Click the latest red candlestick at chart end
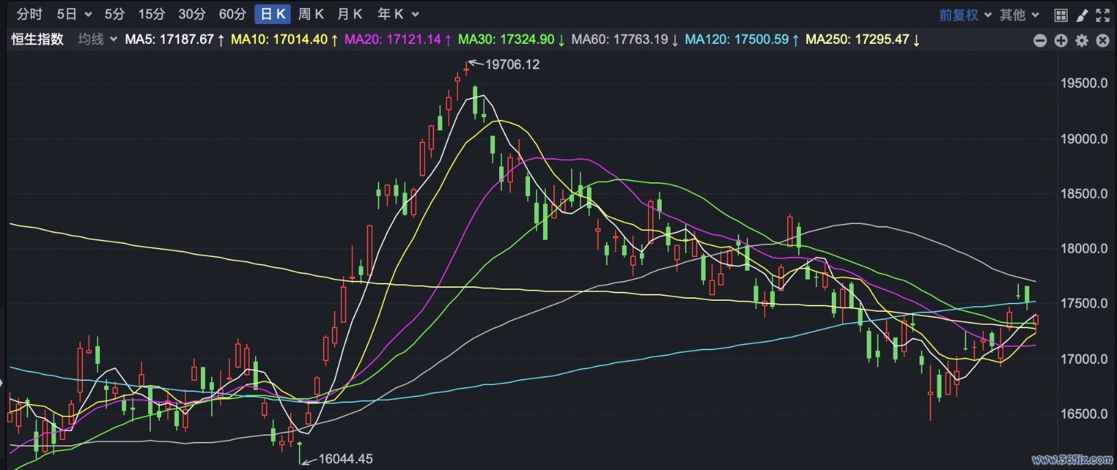This screenshot has height=470, width=1117. 1036,320
